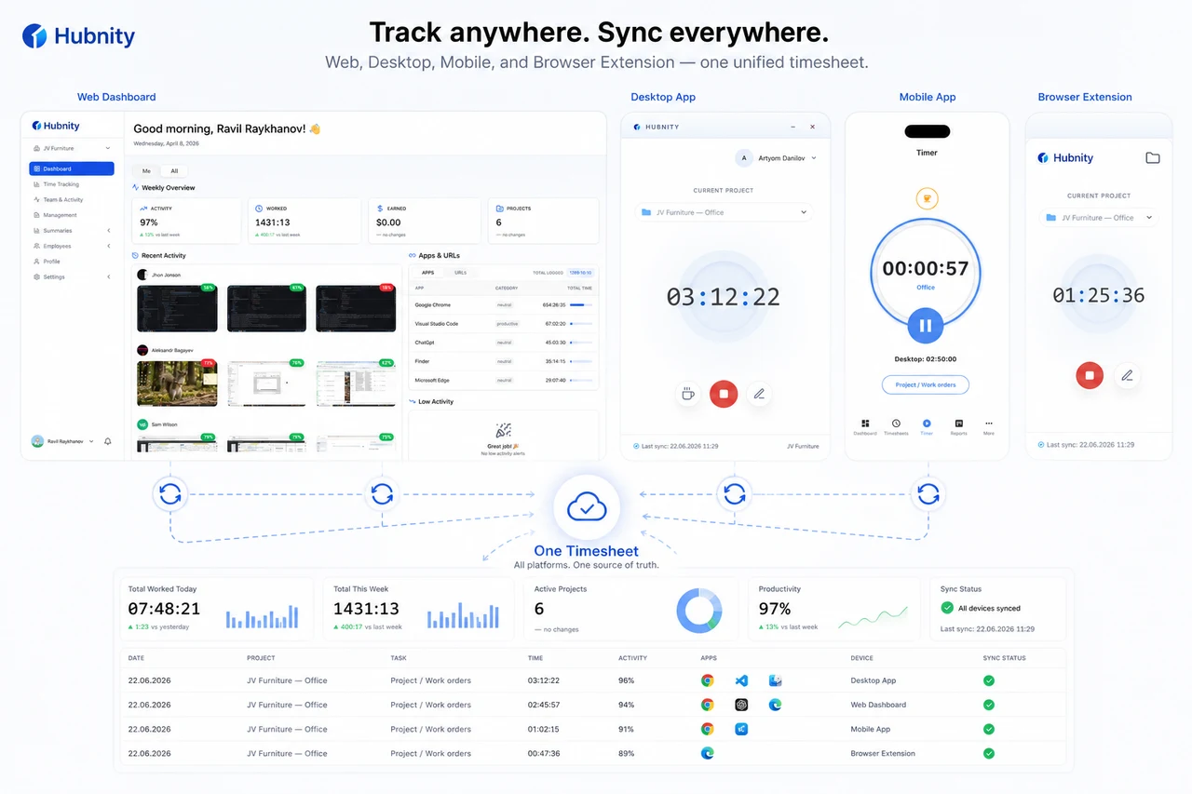Screen dimensions: 1192x794
Task: Tap the orange coffee break icon in Mobile App
Action: pos(927,198)
